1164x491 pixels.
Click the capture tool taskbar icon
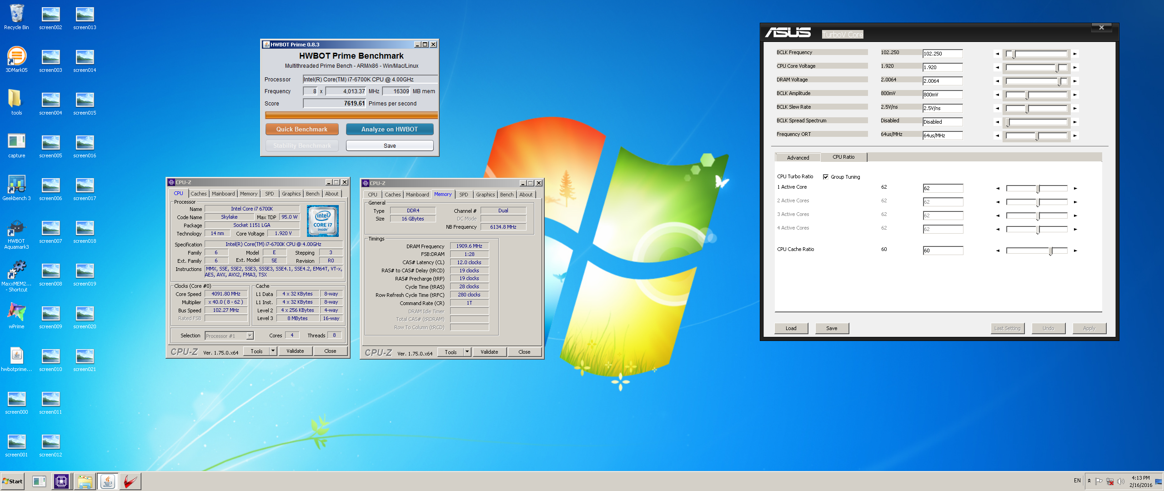(x=39, y=481)
